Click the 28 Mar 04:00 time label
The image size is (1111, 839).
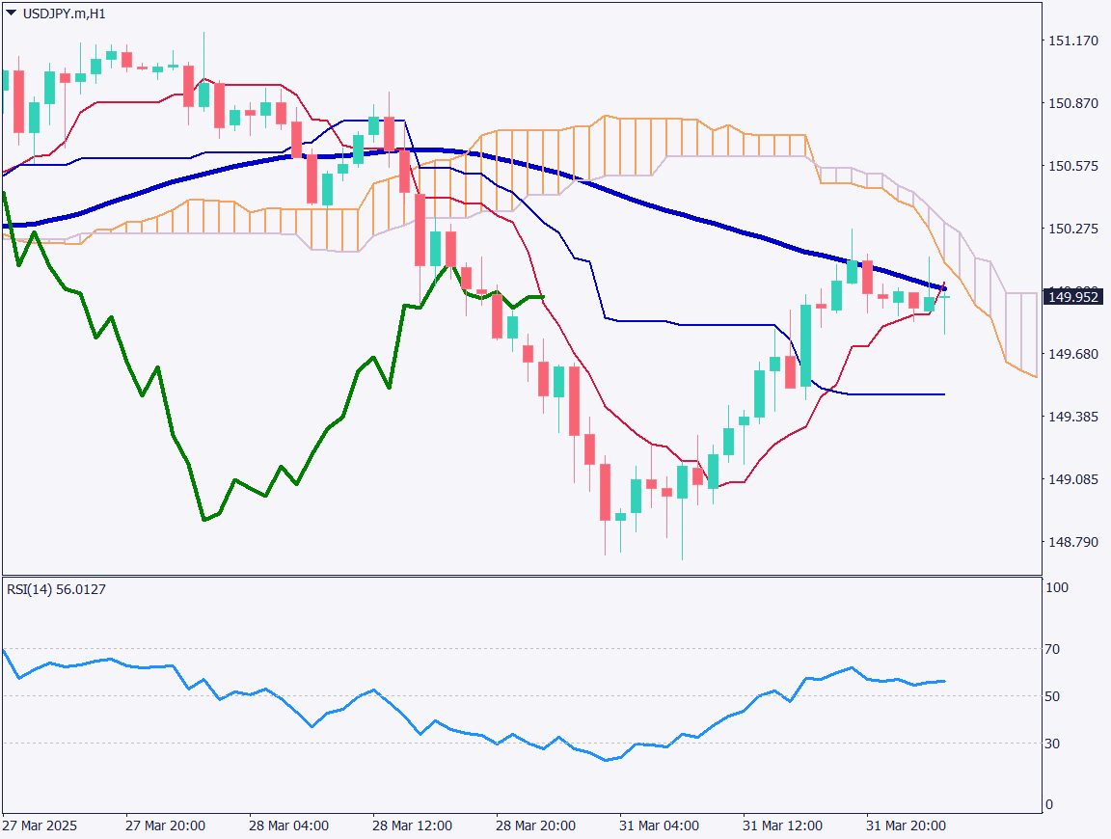pos(288,826)
